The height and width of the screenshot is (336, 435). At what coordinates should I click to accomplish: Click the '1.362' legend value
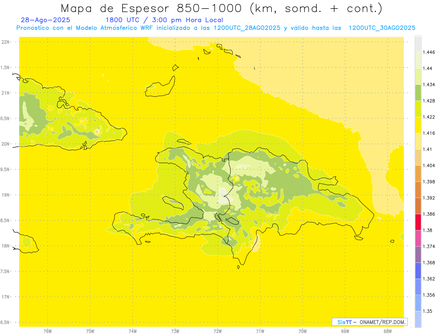pyautogui.click(x=429, y=279)
